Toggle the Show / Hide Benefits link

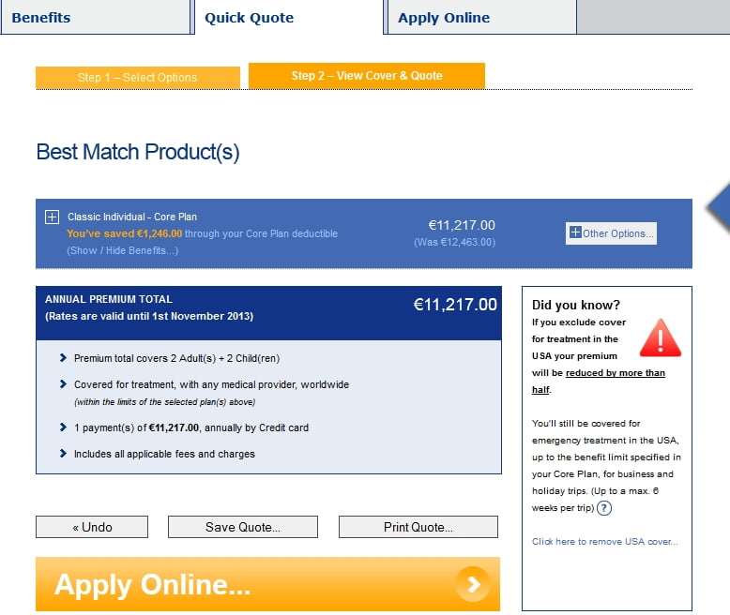point(122,250)
